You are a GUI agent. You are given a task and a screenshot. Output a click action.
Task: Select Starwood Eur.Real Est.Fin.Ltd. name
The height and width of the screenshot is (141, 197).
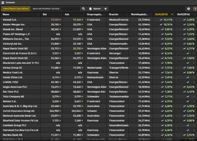[21, 130]
